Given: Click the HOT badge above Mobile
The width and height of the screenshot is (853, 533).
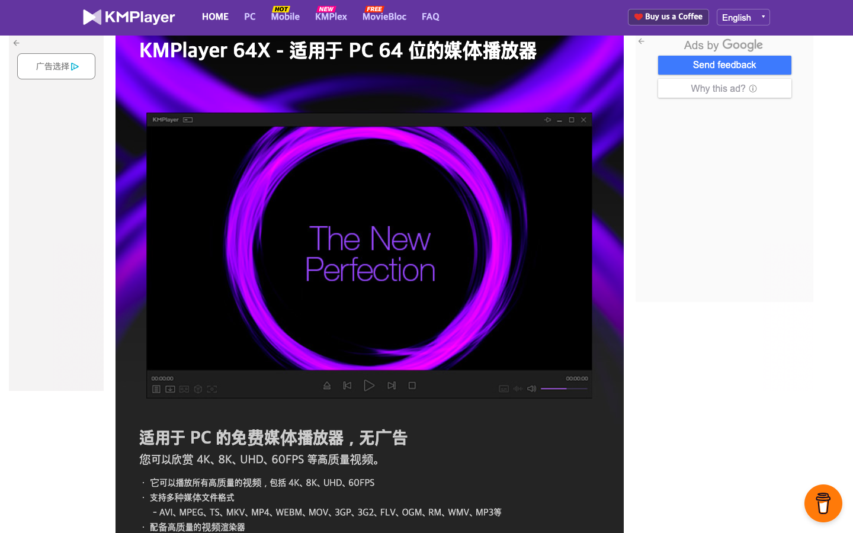Looking at the screenshot, I should (281, 9).
